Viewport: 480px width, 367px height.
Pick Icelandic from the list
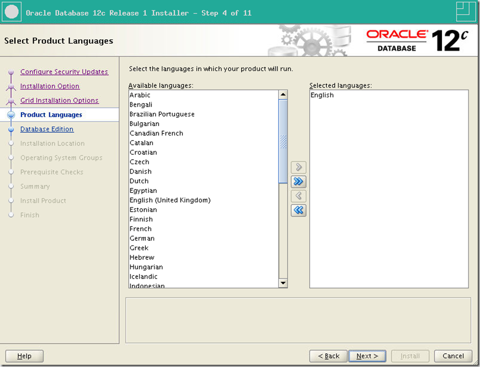204,276
